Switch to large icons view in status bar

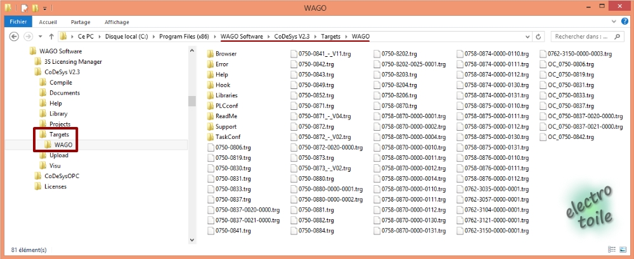point(623,250)
